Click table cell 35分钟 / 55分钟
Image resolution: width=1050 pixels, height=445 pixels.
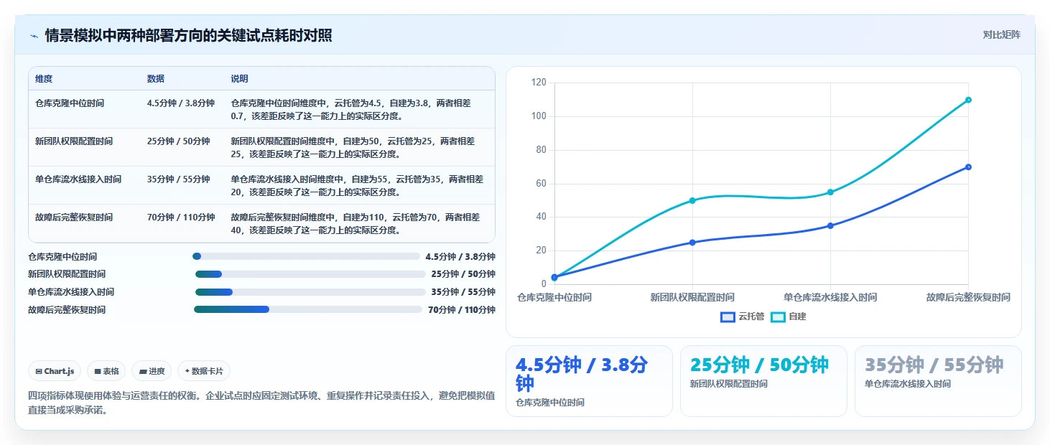pos(179,179)
